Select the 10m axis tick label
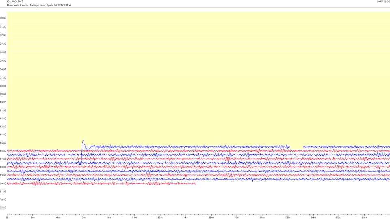Screen dimensions: 390x219 [134, 217]
